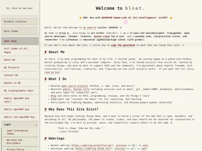This screenshot has height=151, width=202.
Task: Click 'sign the guestbook' link
Action: tap(123, 45)
